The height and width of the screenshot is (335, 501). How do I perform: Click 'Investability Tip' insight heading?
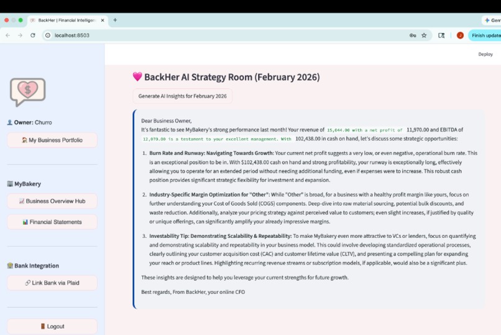coord(221,236)
